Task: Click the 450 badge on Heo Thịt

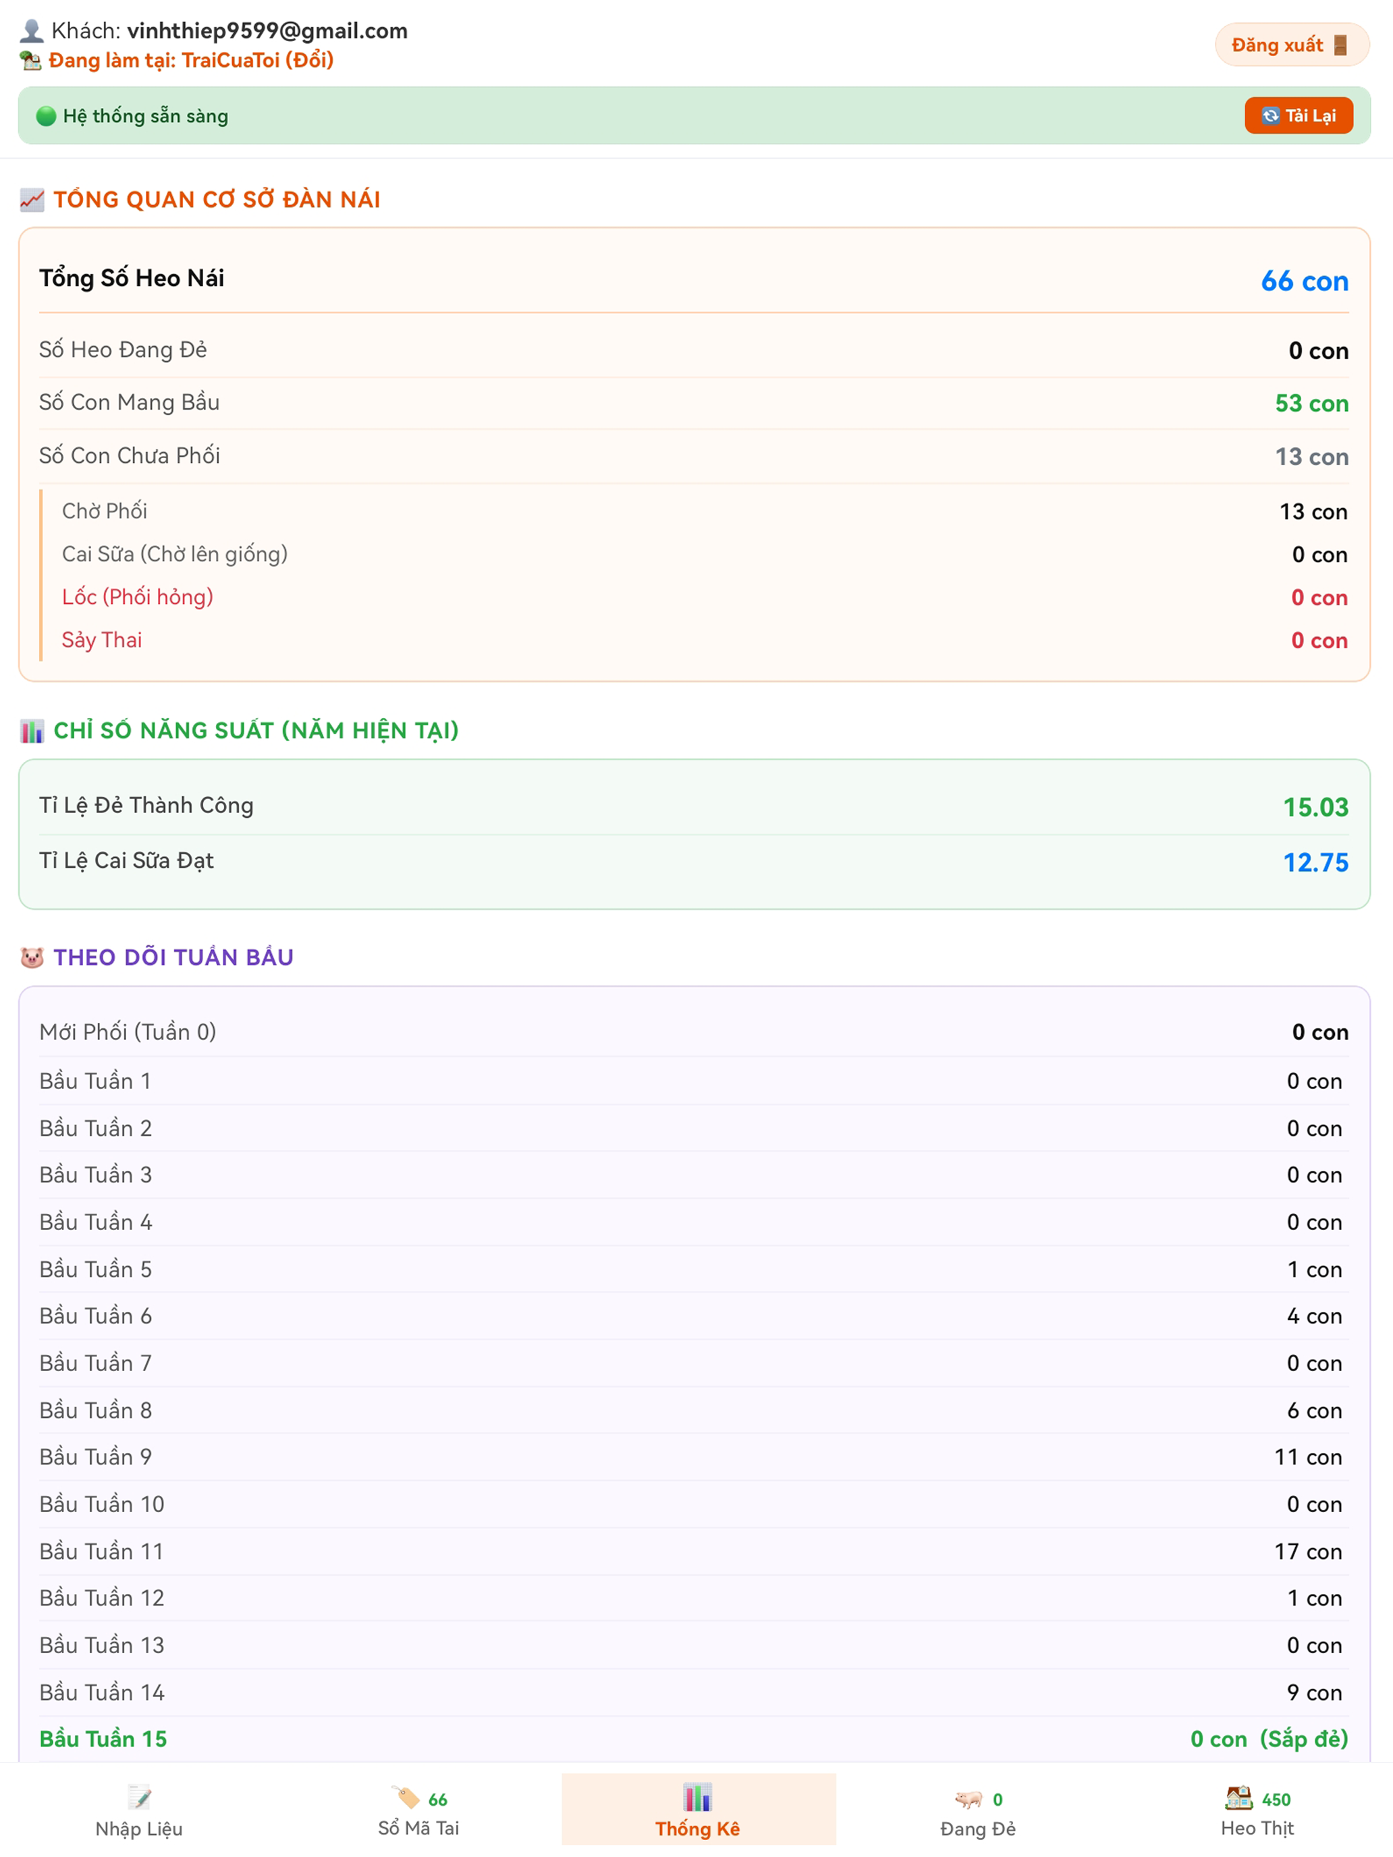Action: coord(1276,1799)
